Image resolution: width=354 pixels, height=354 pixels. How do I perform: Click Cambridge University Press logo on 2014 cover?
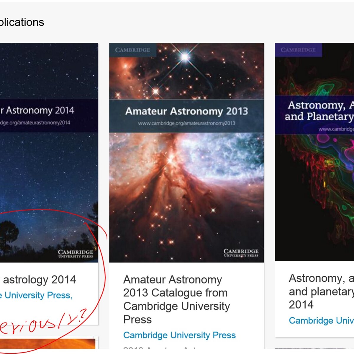[76, 254]
